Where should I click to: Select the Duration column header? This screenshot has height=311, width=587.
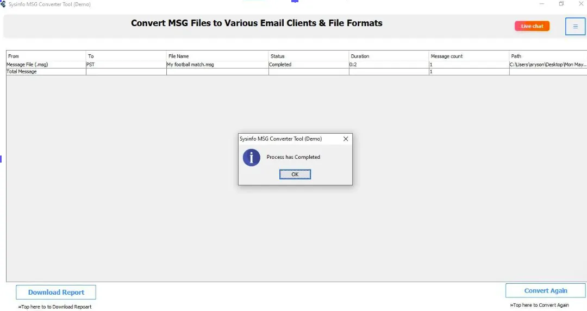point(389,56)
